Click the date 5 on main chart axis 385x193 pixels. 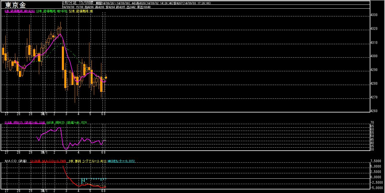[x=90, y=114]
